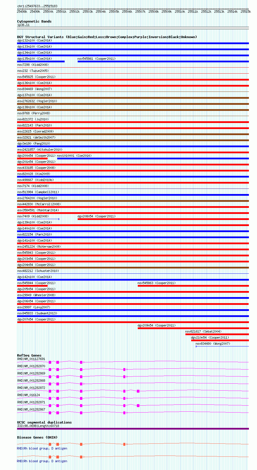Open variant nsv834469 (Wong2007)
The image size is (257, 470).
click(x=35, y=89)
